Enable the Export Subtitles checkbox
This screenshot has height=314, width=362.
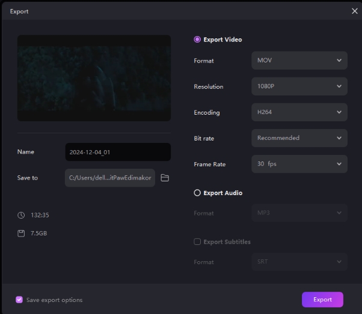click(x=197, y=242)
